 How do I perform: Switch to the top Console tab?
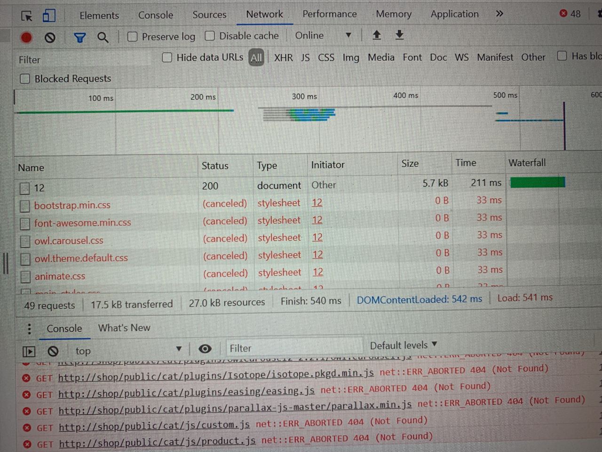pyautogui.click(x=156, y=15)
